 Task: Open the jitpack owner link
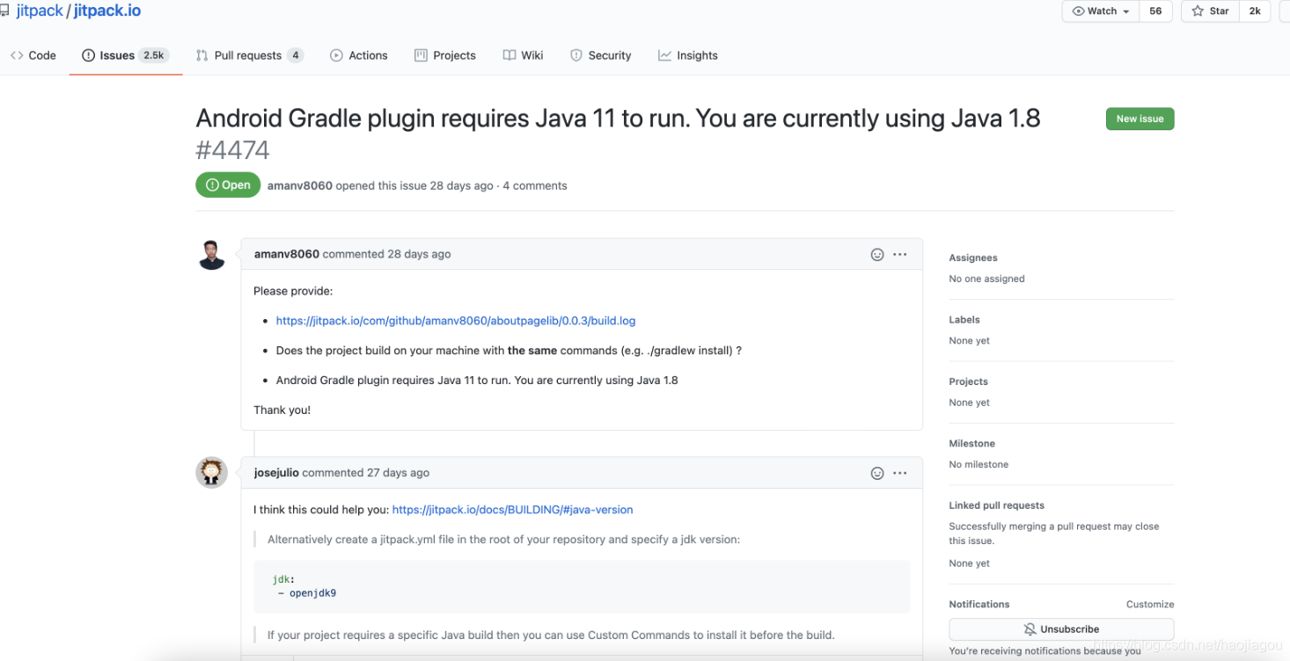(x=40, y=11)
